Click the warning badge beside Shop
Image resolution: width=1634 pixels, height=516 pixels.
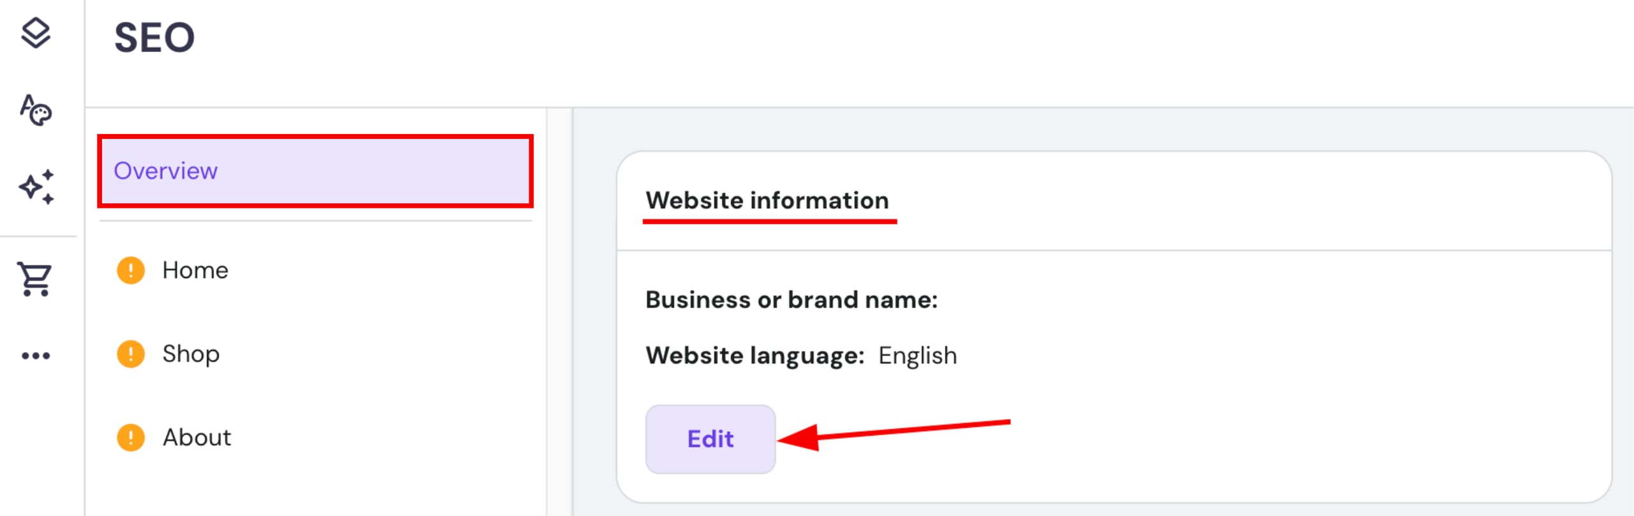tap(130, 353)
